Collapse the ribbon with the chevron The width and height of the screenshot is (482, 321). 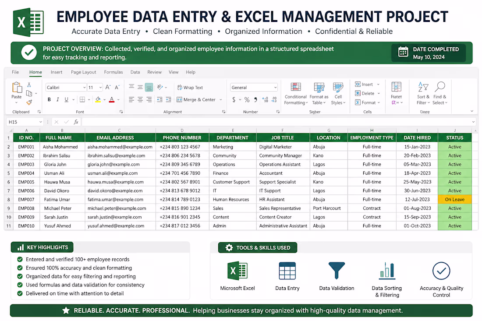472,111
